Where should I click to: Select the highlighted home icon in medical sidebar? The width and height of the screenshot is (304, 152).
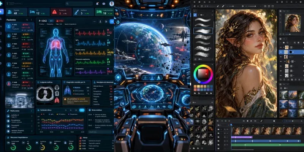tap(2, 11)
